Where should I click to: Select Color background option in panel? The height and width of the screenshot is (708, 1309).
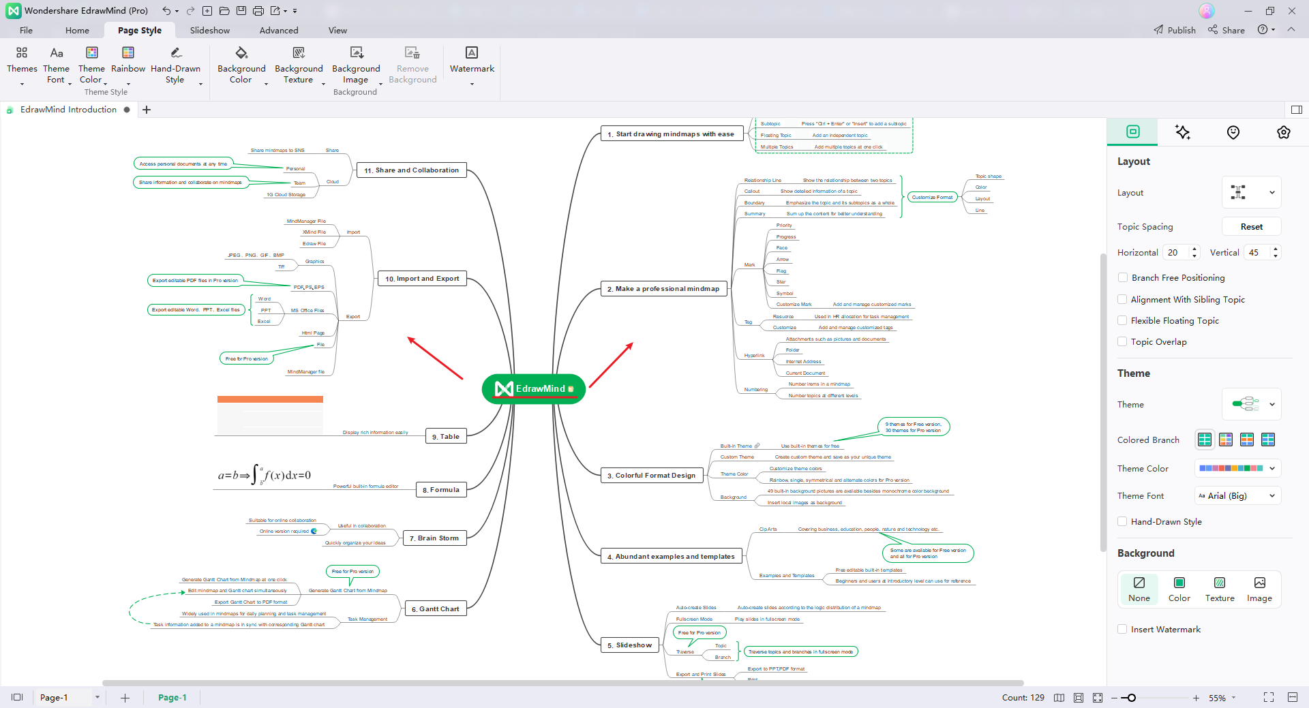pyautogui.click(x=1179, y=589)
